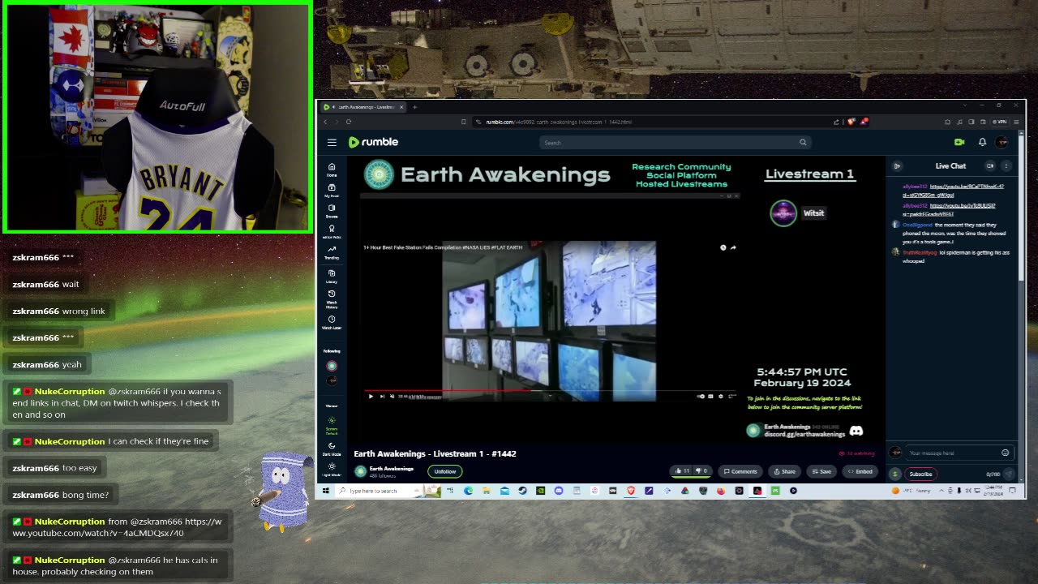Screen dimensions: 1038x584
Task: Open the Comments section
Action: tap(740, 471)
